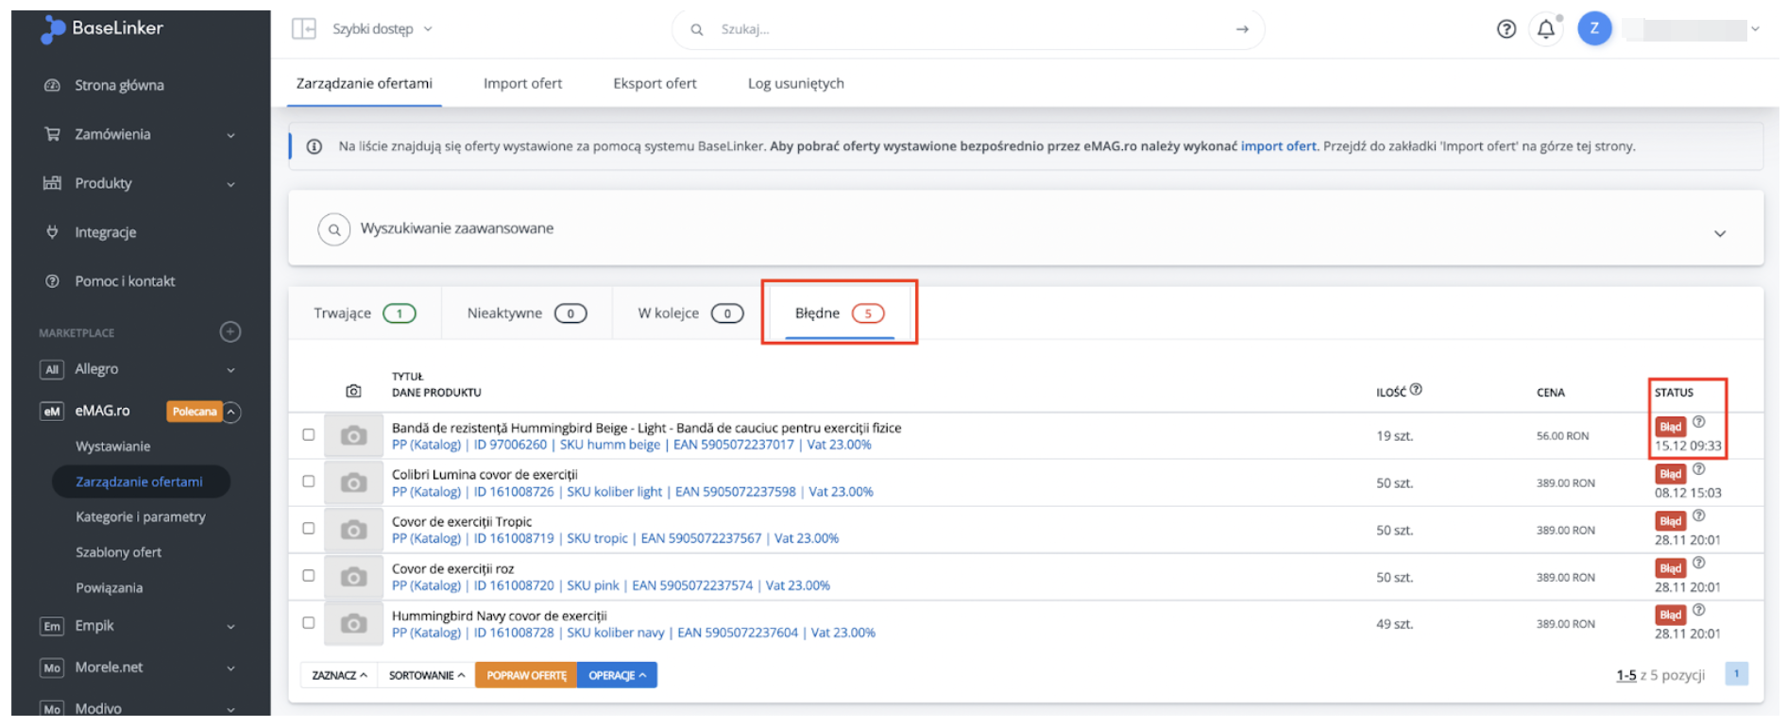The width and height of the screenshot is (1787, 727).
Task: Open the notifications bell
Action: click(1546, 29)
